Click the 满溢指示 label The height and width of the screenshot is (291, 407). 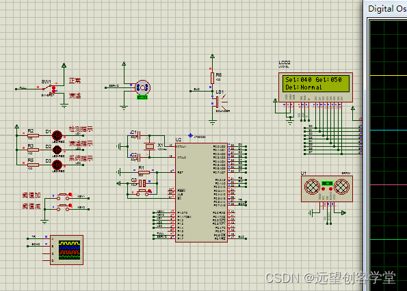81,143
